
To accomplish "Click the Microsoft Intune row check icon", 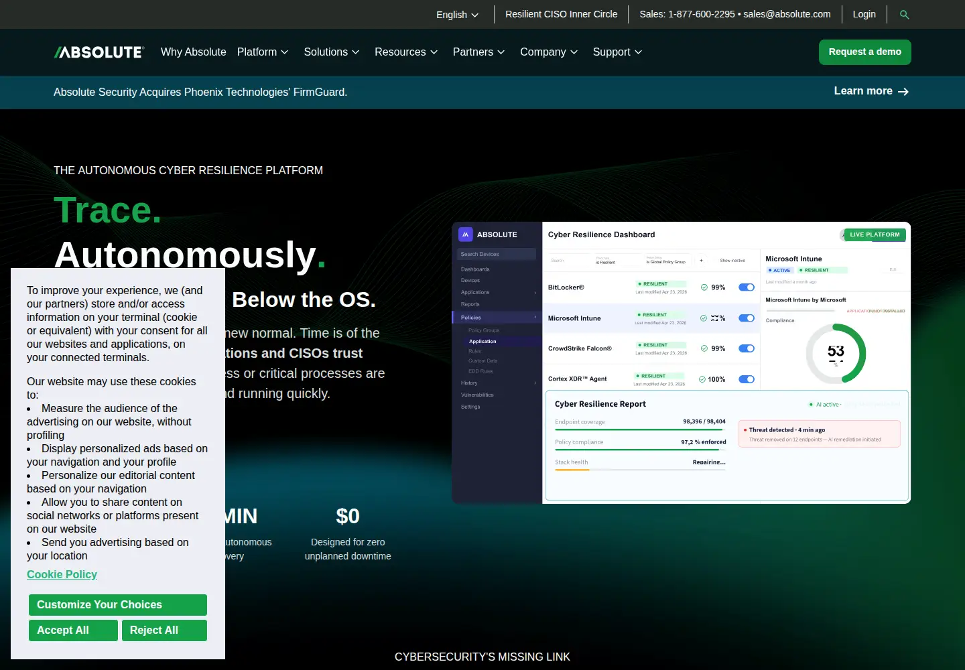I will (704, 318).
